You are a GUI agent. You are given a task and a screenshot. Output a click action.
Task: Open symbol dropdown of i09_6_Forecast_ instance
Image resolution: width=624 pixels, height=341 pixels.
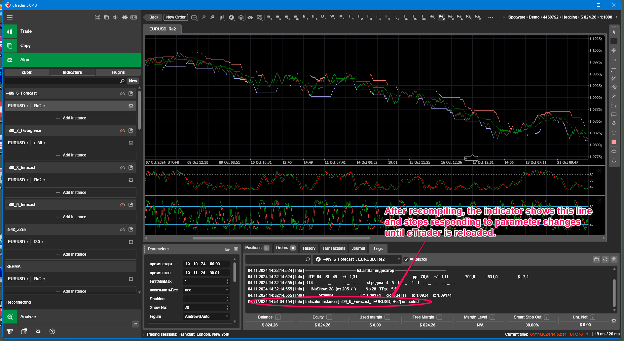pos(18,106)
